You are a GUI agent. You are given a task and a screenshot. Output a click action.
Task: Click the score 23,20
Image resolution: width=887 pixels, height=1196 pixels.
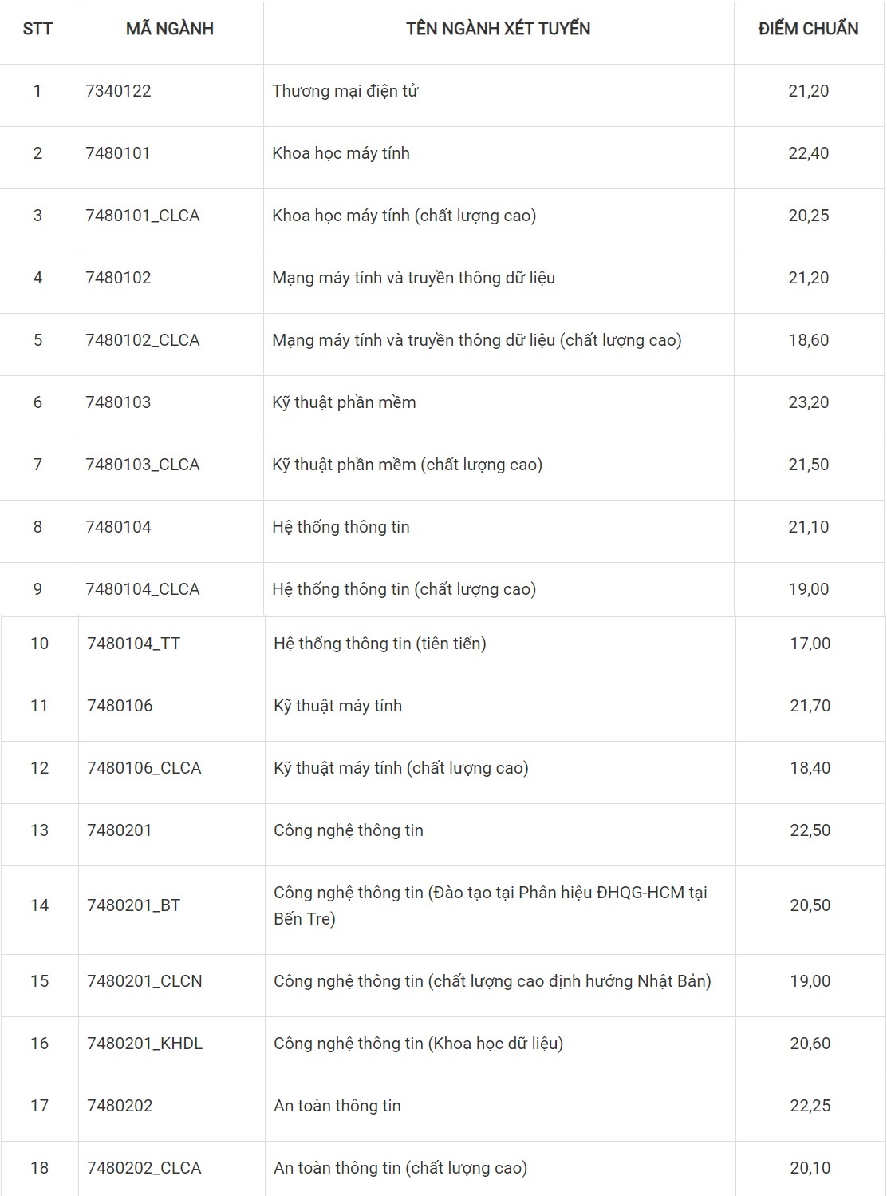808,402
